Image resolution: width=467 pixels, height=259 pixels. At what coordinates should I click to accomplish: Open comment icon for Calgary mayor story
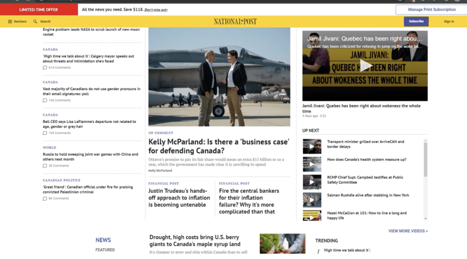(45, 68)
